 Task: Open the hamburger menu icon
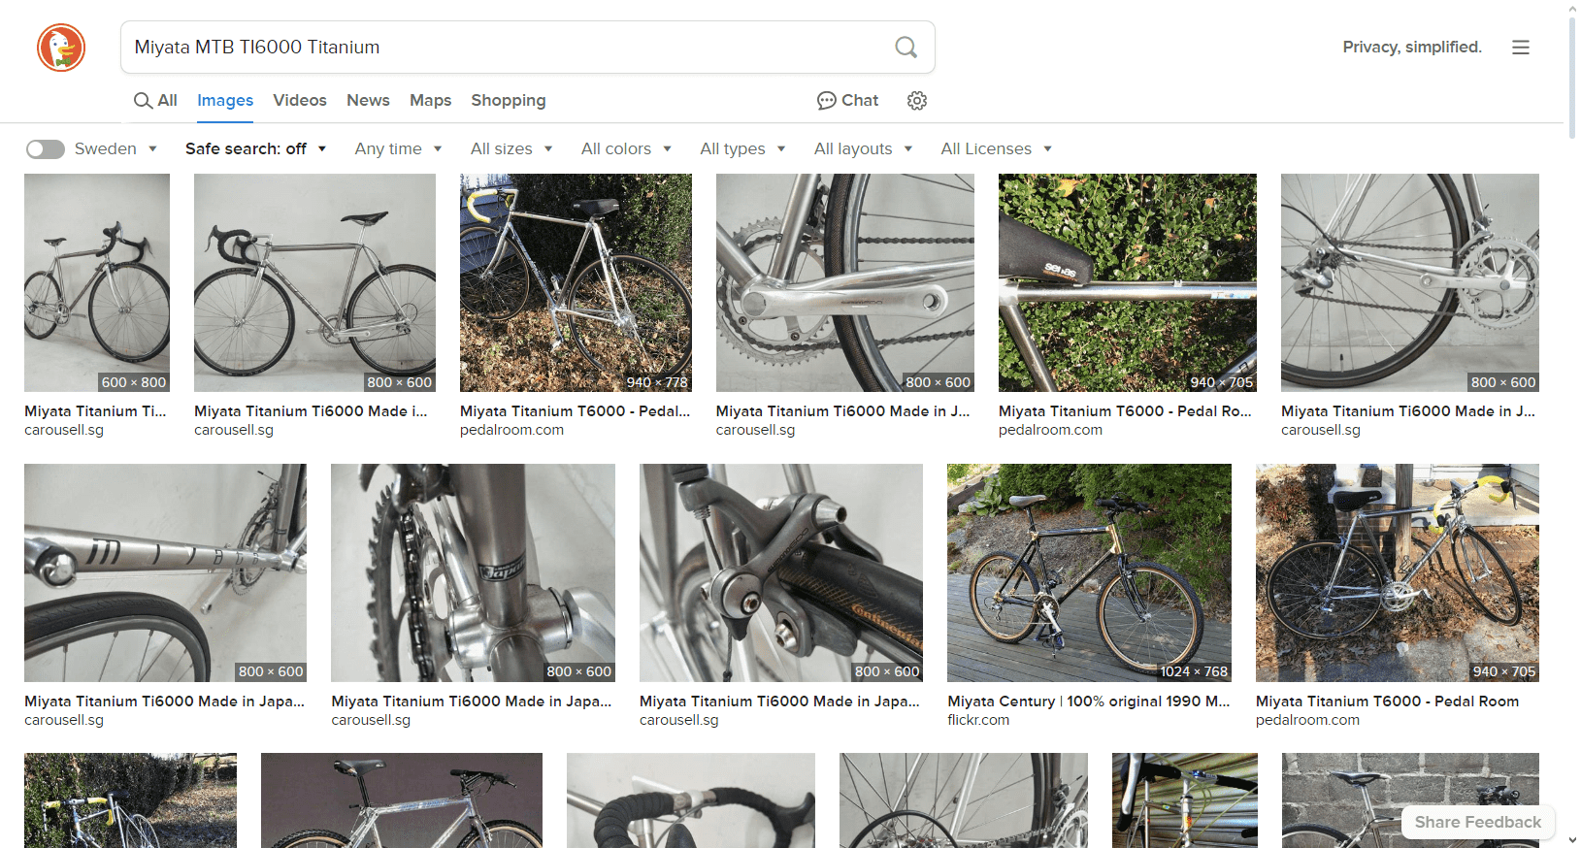point(1520,48)
